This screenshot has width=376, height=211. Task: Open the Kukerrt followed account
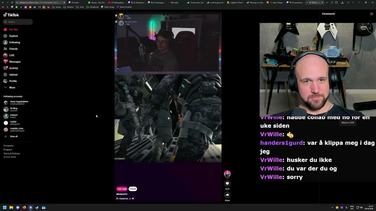pos(11,116)
